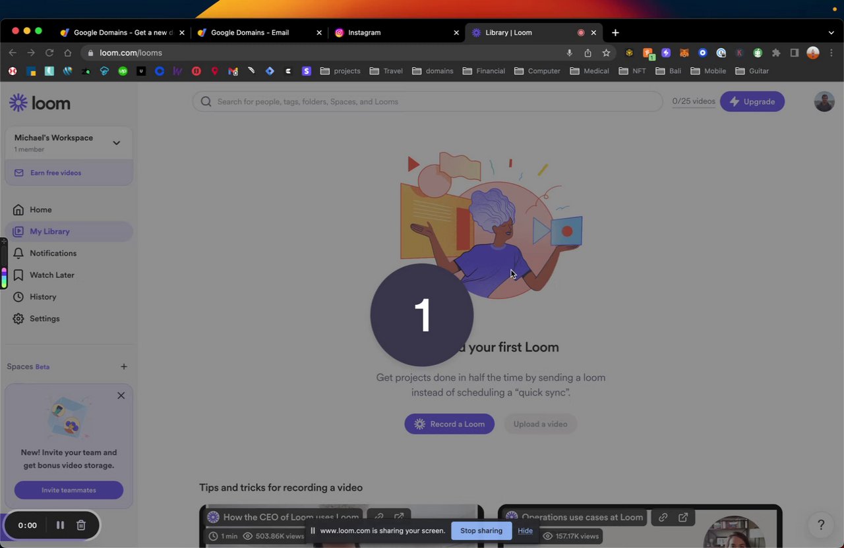Viewport: 844px width, 548px height.
Task: Open the Computer bookmark folder
Action: click(x=537, y=70)
